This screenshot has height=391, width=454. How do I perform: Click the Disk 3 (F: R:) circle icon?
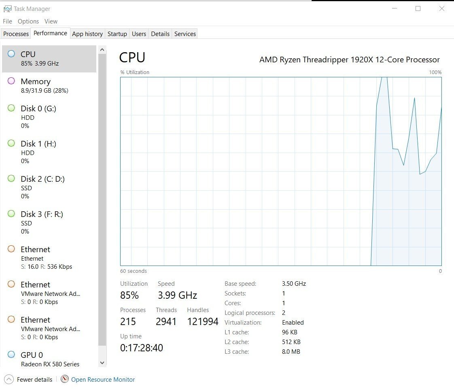11,214
